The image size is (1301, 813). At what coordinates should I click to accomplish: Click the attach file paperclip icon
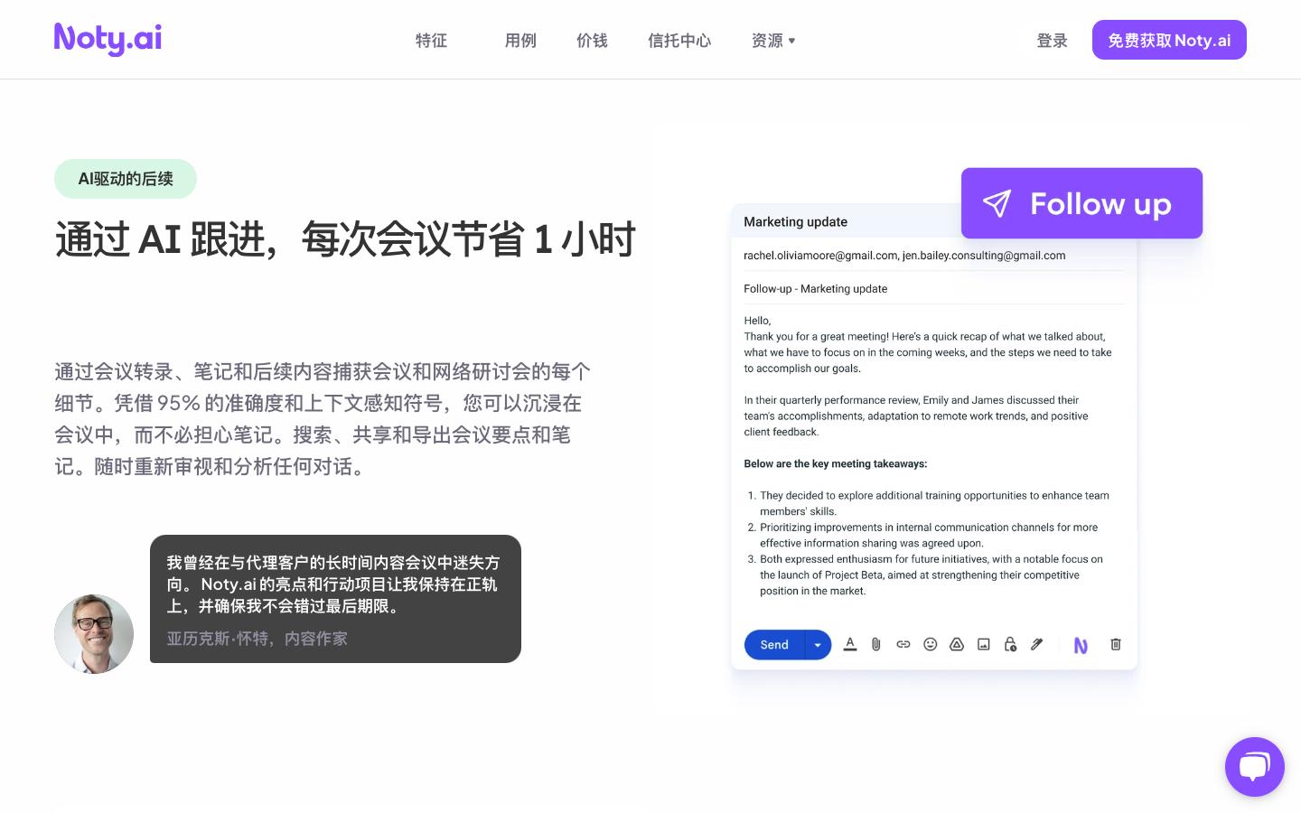tap(876, 644)
